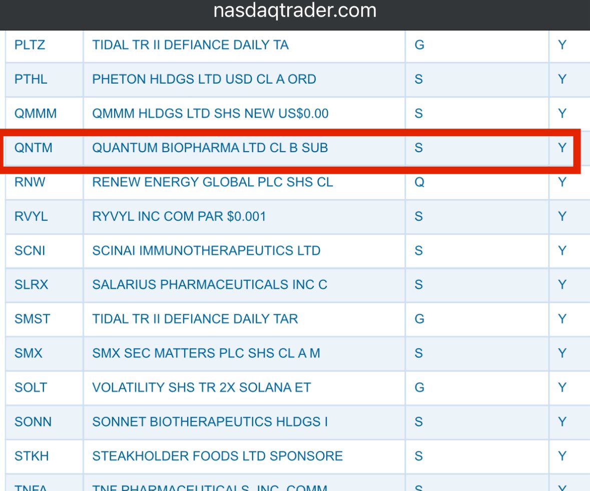Select market category Q in RNW row
Image resolution: width=590 pixels, height=491 pixels.
[419, 182]
